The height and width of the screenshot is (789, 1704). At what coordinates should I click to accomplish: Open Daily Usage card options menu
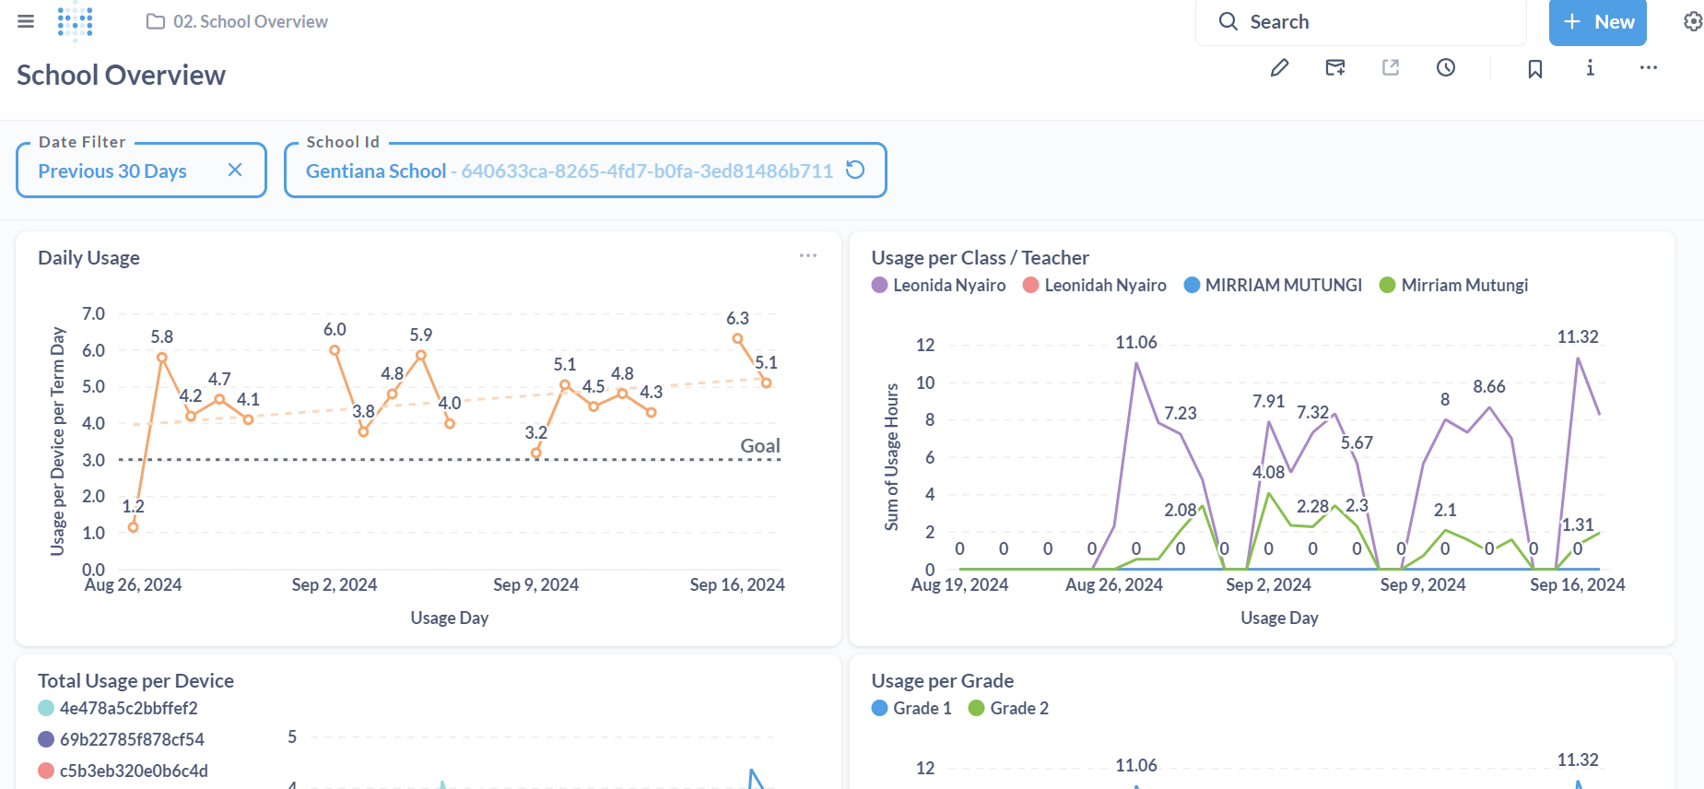click(x=808, y=255)
